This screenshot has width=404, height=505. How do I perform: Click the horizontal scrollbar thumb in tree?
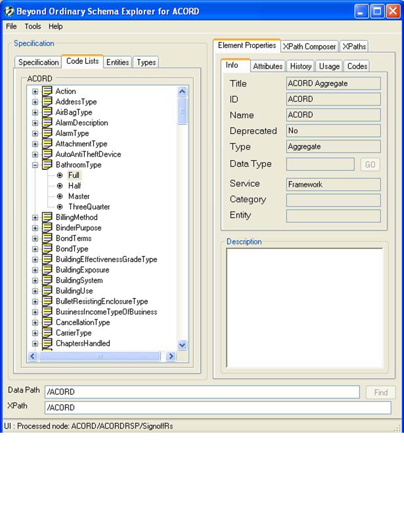pos(99,356)
